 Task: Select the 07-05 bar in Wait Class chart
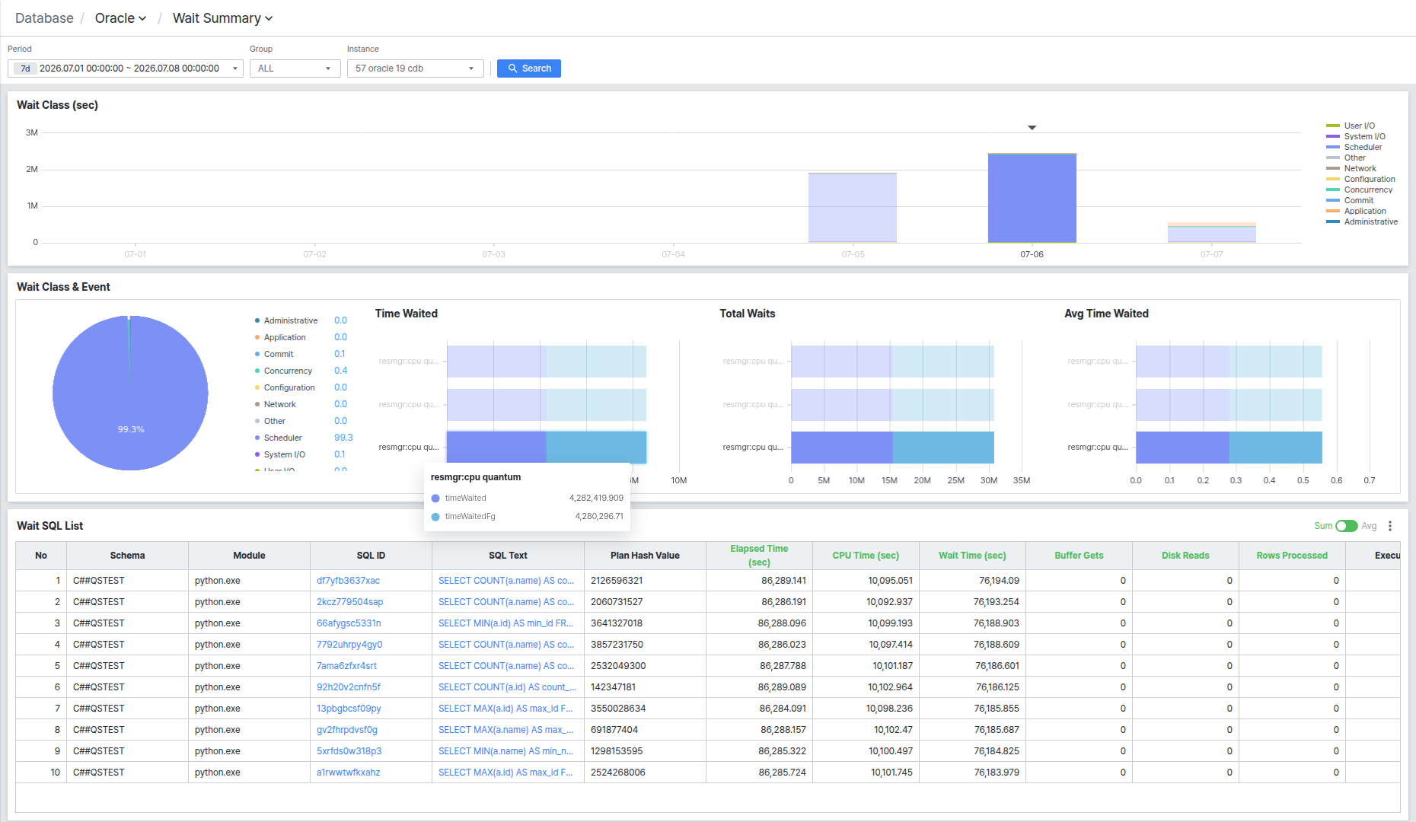click(x=853, y=208)
